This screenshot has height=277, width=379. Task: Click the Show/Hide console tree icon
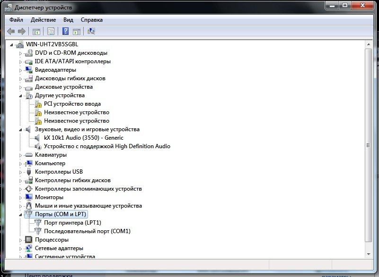(x=36, y=32)
